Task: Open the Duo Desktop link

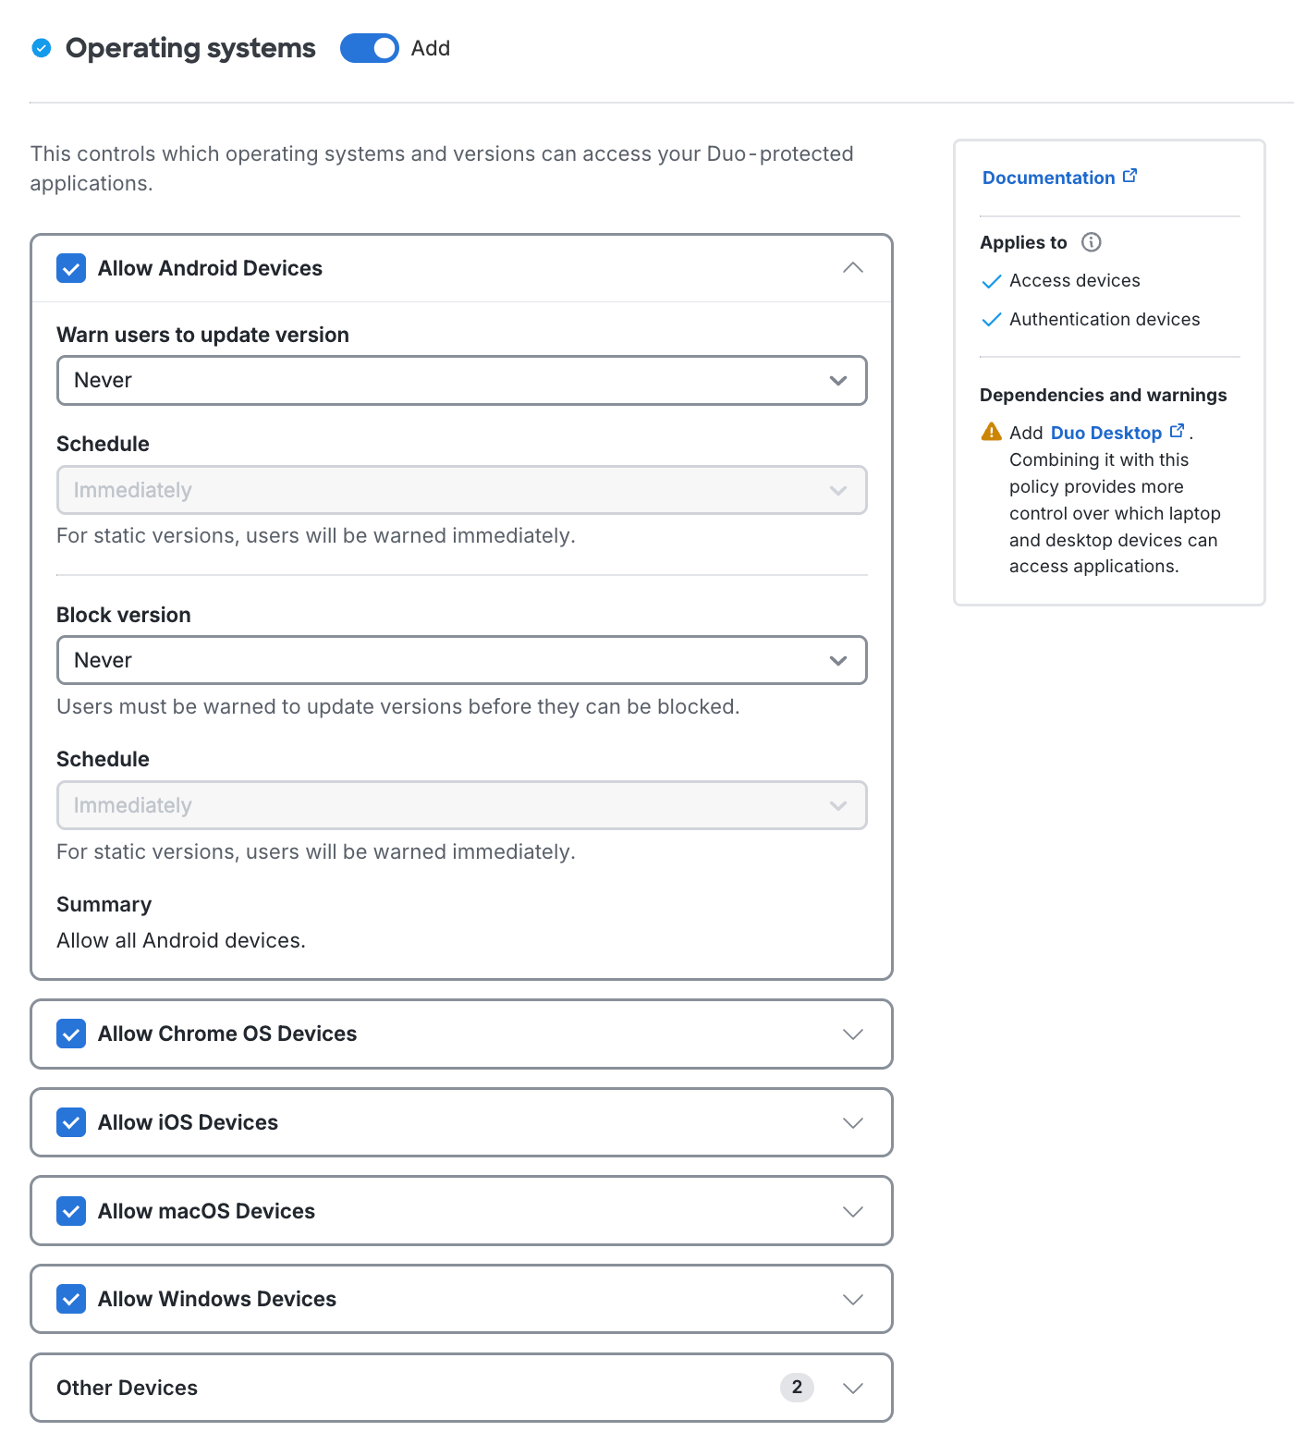Action: (1105, 433)
